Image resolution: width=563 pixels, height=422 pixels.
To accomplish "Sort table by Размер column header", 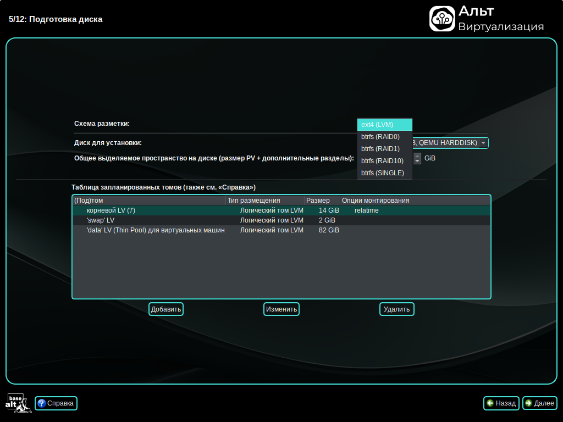I will tap(322, 201).
